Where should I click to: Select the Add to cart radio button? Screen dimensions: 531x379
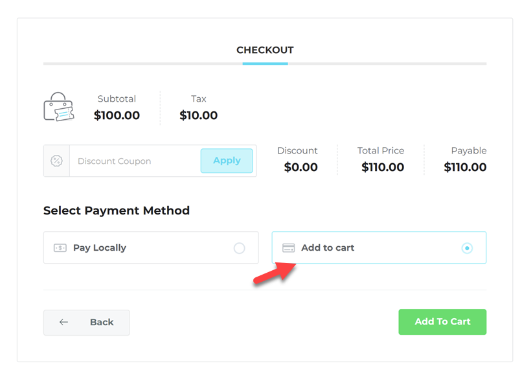pyautogui.click(x=467, y=248)
